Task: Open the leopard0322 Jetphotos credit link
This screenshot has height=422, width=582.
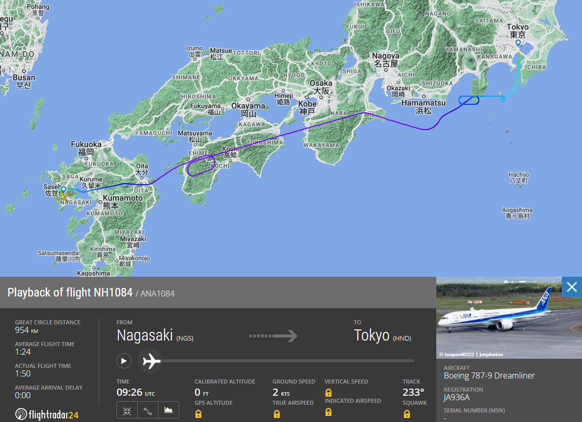Action: tap(471, 355)
